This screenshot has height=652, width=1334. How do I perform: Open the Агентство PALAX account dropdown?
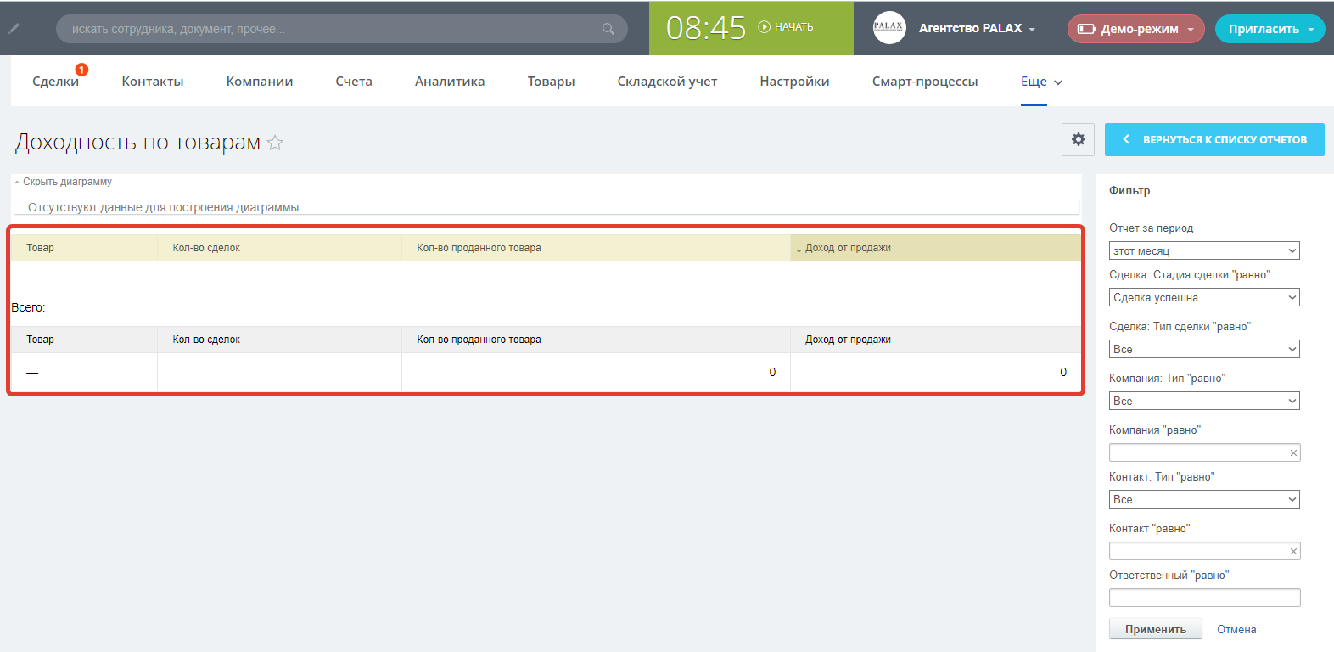(978, 28)
